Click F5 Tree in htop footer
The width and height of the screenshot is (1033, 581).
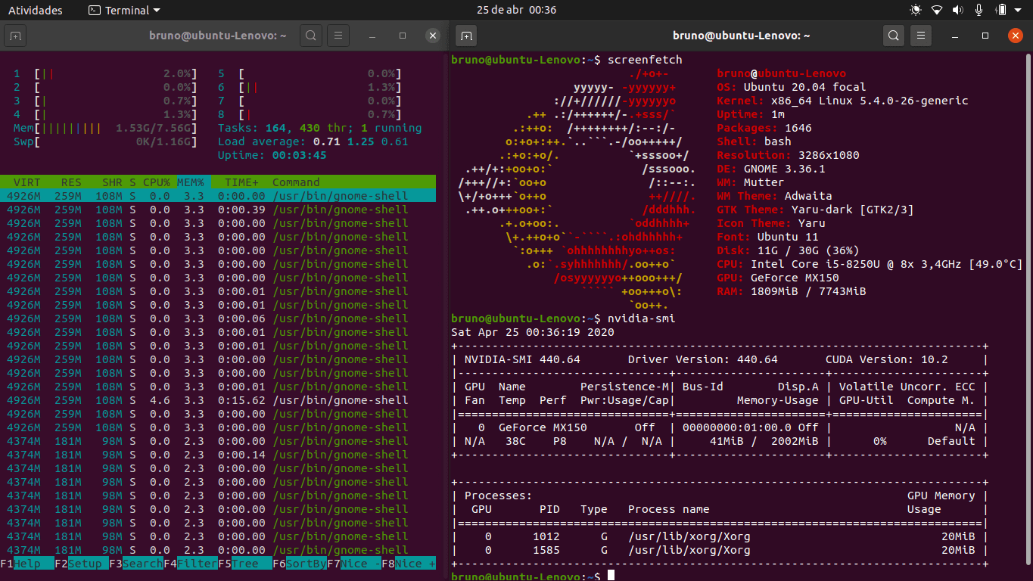(x=244, y=564)
